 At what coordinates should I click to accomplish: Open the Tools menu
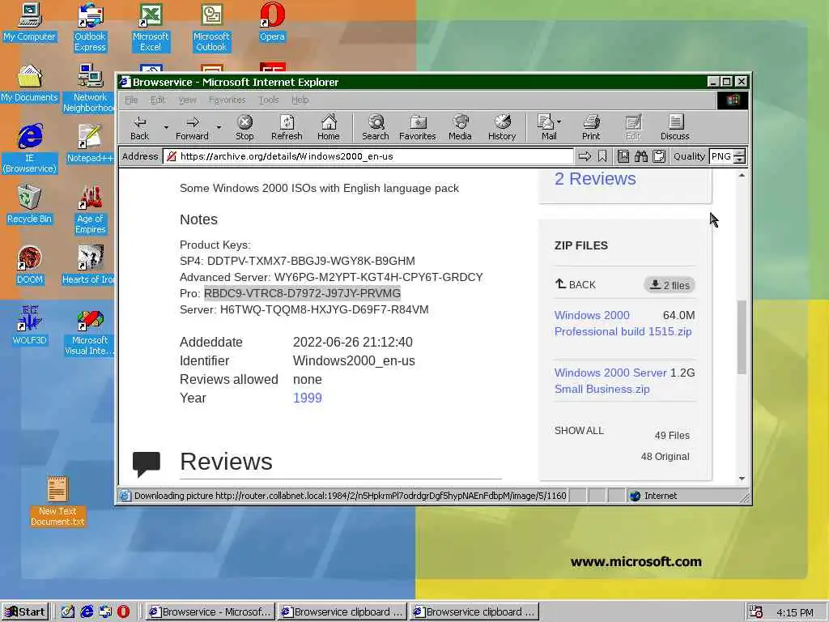click(269, 100)
